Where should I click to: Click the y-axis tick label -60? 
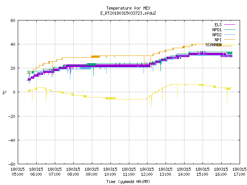pyautogui.click(x=12, y=164)
